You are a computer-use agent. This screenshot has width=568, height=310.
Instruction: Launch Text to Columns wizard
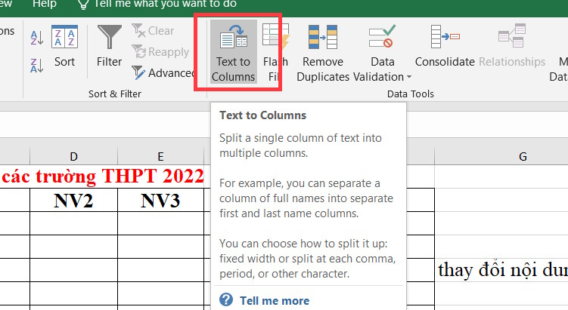(x=233, y=52)
